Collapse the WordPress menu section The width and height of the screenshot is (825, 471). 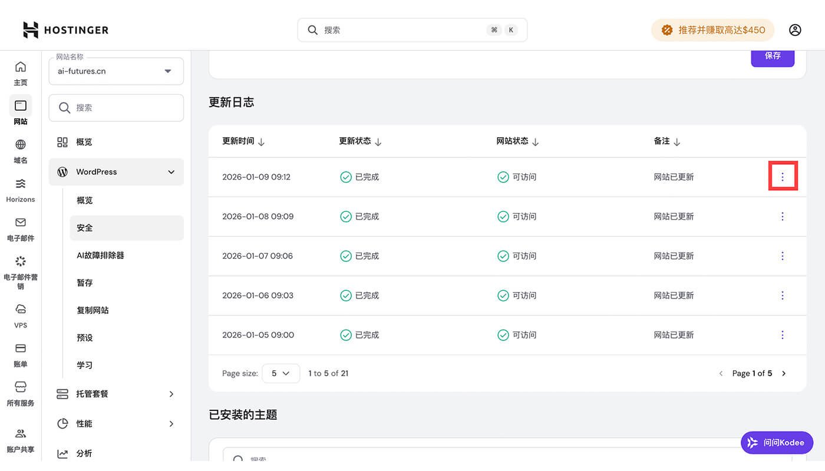[x=171, y=172]
